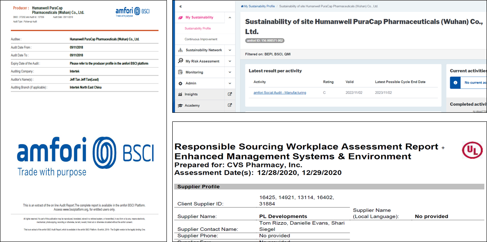Select Sustainability Profile submenu item
The width and height of the screenshot is (487, 242).
(197, 28)
